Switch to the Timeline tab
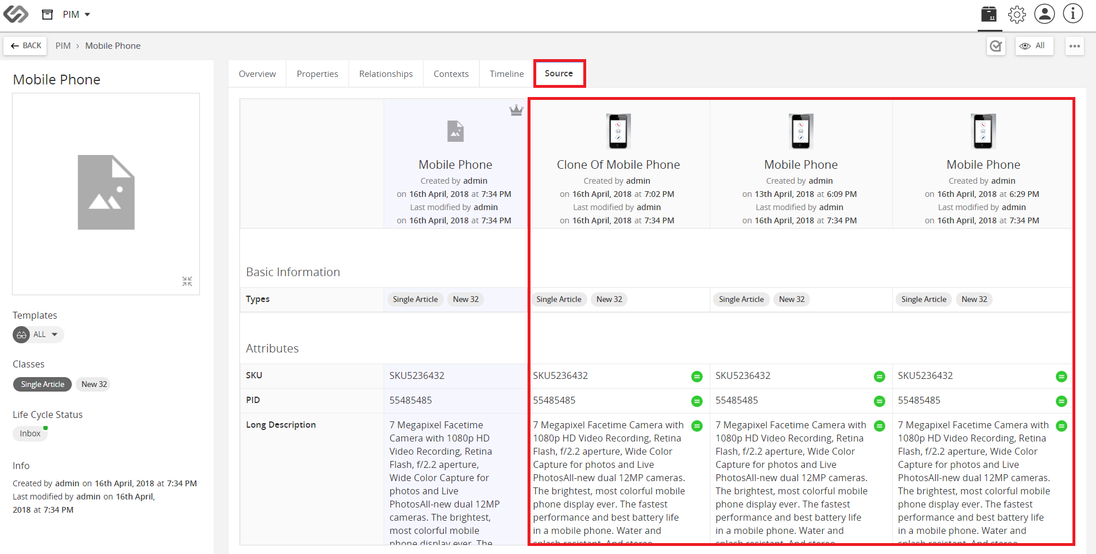Viewport: 1096px width, 554px height. coord(507,74)
